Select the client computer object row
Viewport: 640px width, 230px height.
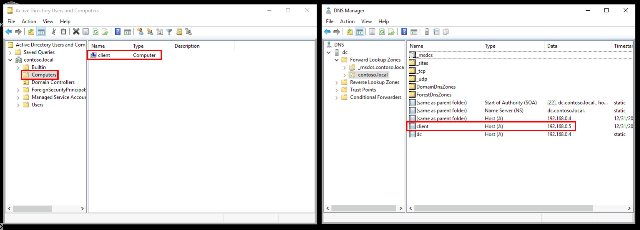click(x=125, y=55)
